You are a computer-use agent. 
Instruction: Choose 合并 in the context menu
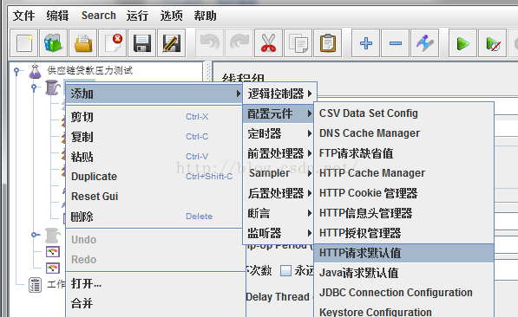point(155,303)
